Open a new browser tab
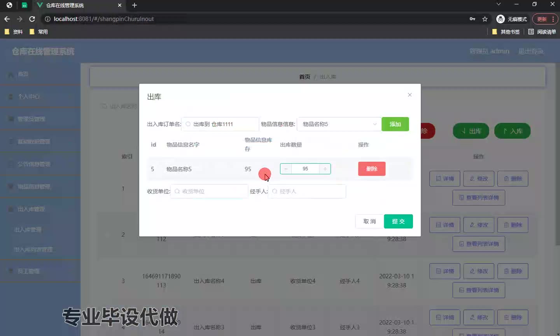560x336 pixels. (x=135, y=5)
